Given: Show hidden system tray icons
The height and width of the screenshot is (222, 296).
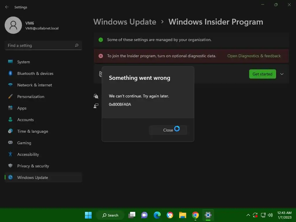Looking at the screenshot, I should [x=248, y=215].
